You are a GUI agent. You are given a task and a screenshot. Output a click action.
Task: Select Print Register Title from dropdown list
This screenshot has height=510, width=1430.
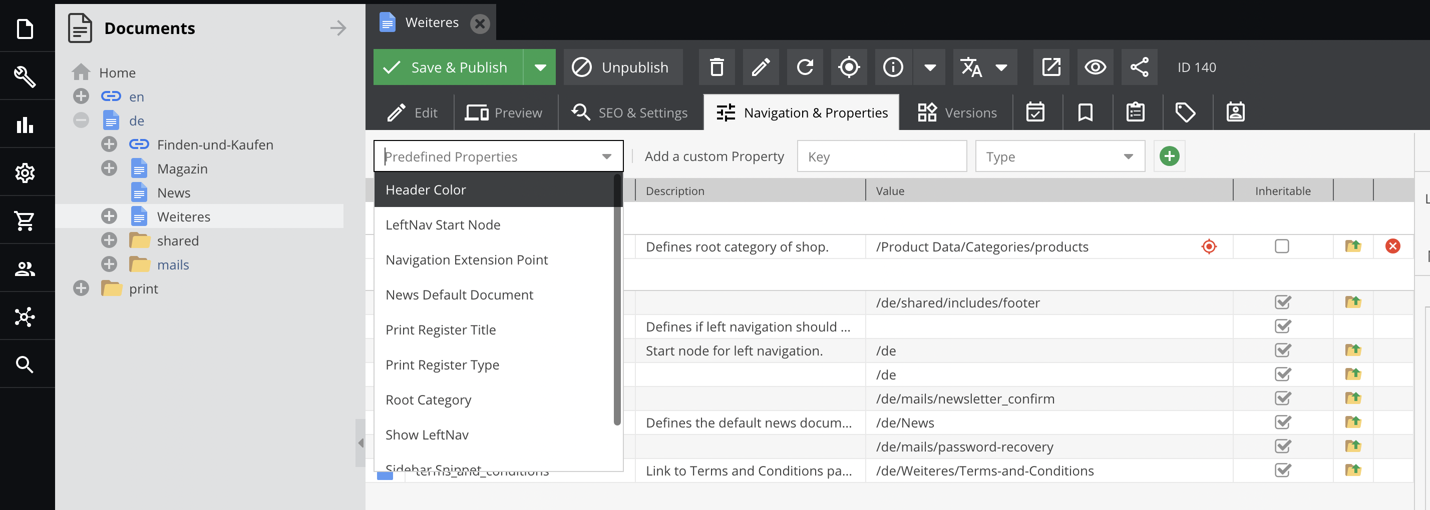click(440, 330)
